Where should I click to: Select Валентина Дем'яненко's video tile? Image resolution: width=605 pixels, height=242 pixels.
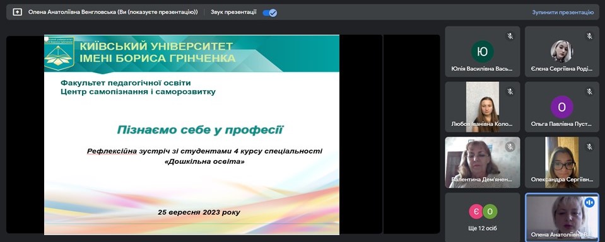[483, 162]
